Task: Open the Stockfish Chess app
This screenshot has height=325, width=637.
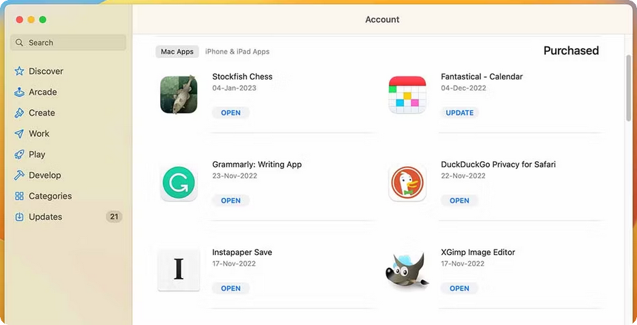Action: (231, 113)
